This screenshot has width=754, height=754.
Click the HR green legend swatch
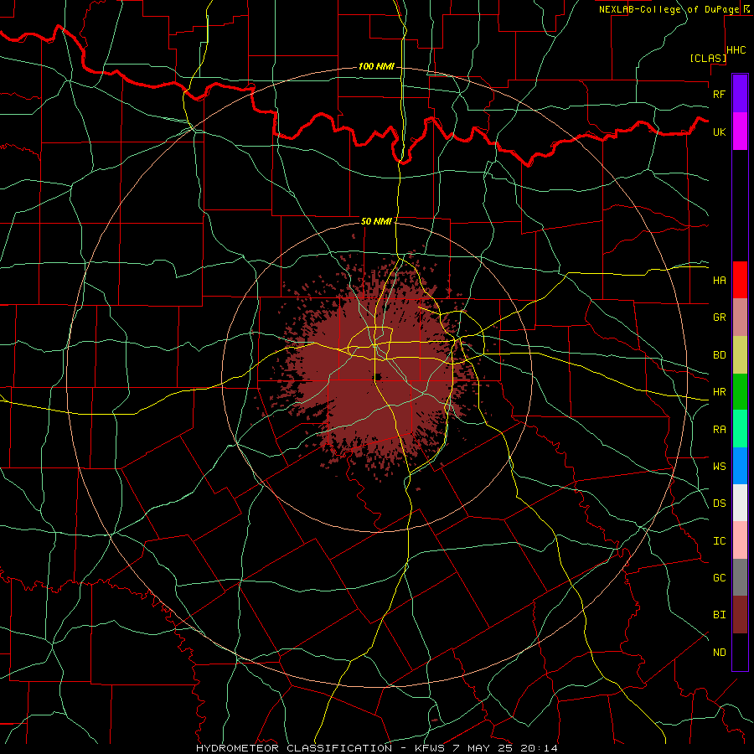pyautogui.click(x=740, y=392)
